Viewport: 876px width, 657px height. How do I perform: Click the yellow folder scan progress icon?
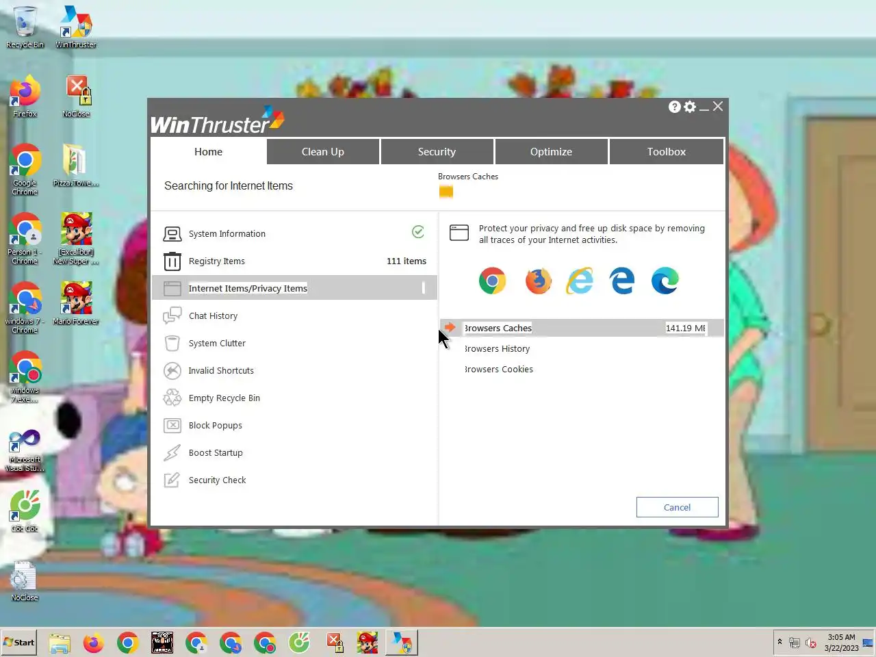click(x=446, y=192)
